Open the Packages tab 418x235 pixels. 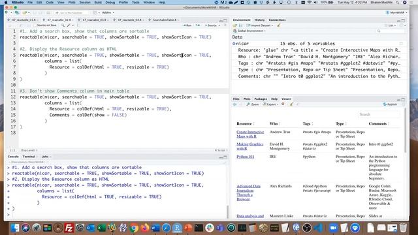click(x=261, y=99)
